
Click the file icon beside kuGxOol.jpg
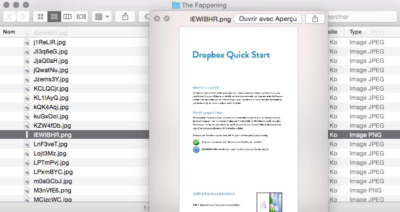click(27, 116)
